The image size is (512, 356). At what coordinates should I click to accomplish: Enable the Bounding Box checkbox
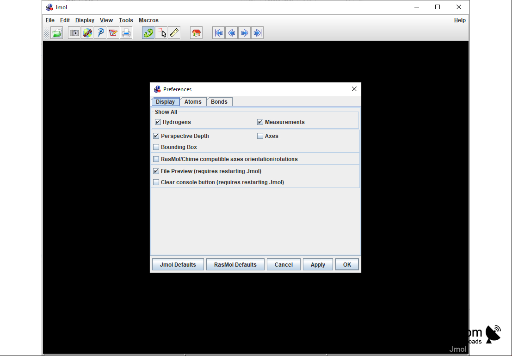[x=156, y=147]
